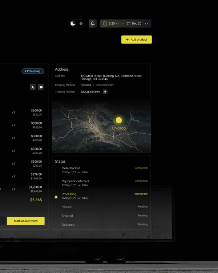218x273 pixels.
Task: Click the 6:20 am time text
Action: (x=114, y=23)
